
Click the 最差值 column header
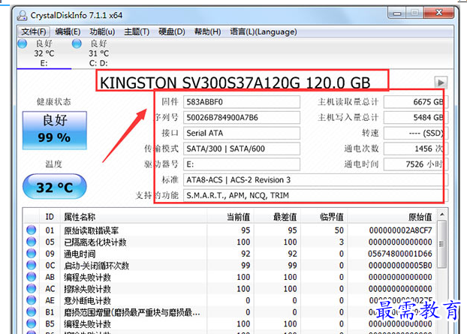[x=277, y=217]
